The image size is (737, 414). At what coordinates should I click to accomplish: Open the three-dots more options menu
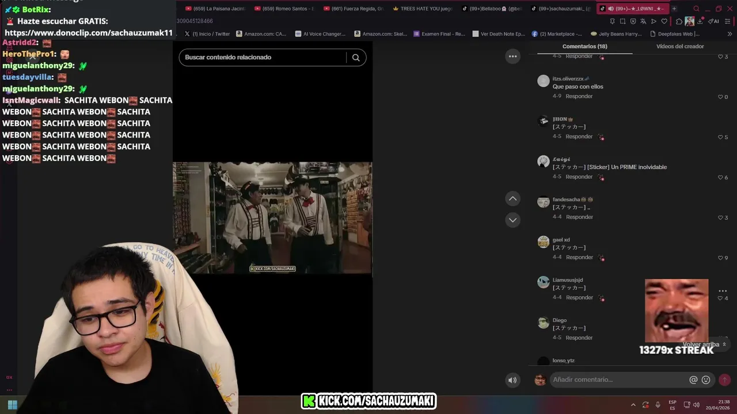click(512, 56)
